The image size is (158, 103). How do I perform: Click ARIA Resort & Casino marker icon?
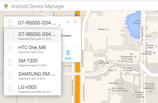[109, 89]
